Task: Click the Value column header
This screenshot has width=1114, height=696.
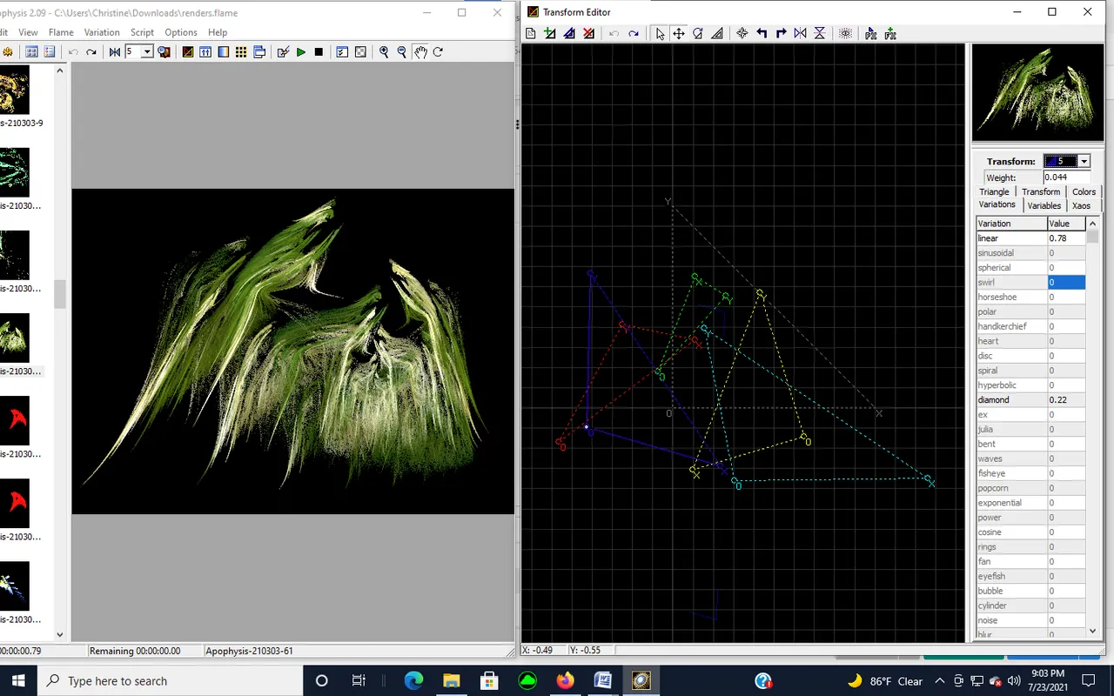Action: coord(1066,224)
